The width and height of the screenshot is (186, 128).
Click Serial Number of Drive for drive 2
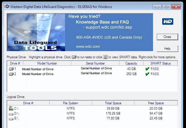point(96,73)
